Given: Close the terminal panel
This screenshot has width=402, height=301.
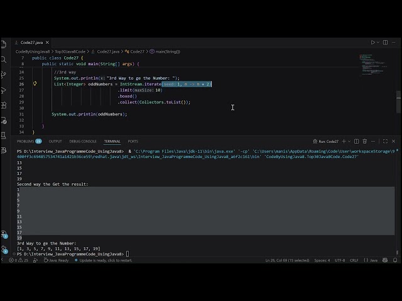Looking at the screenshot, I should click(394, 141).
